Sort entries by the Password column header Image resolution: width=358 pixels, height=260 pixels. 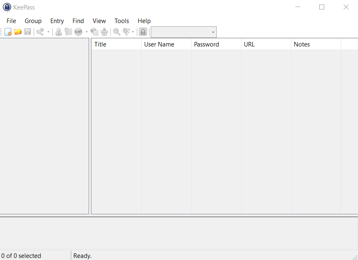point(216,44)
